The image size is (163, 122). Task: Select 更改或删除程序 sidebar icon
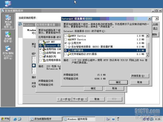pyautogui.click(x=8, y=21)
